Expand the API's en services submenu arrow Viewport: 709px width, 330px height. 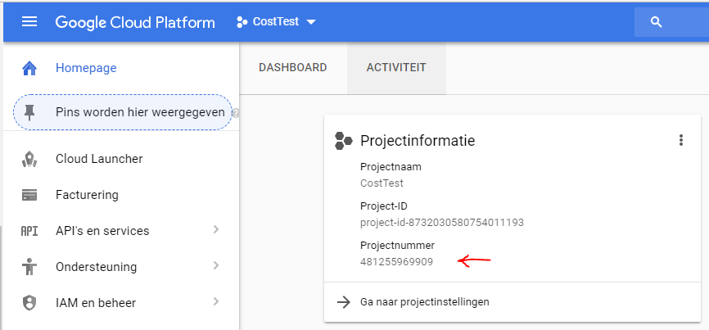pyautogui.click(x=216, y=230)
